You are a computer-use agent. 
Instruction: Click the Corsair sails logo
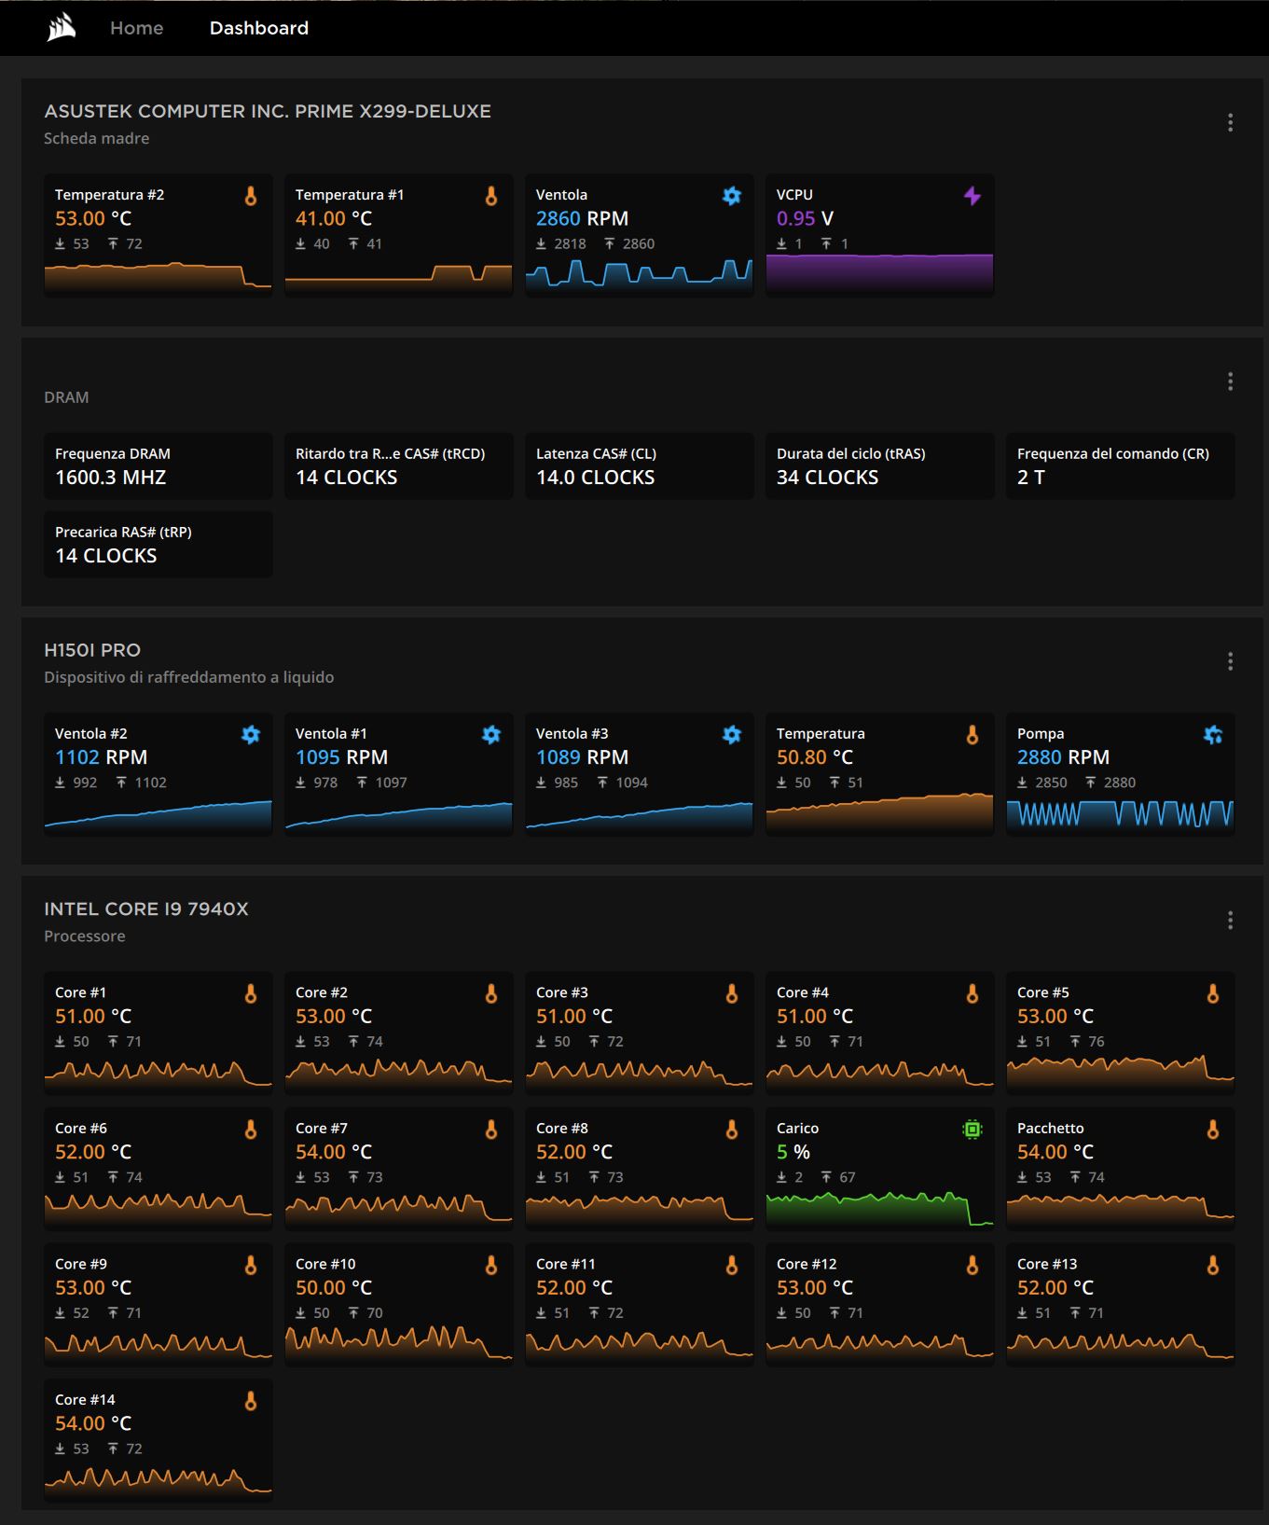click(x=62, y=28)
